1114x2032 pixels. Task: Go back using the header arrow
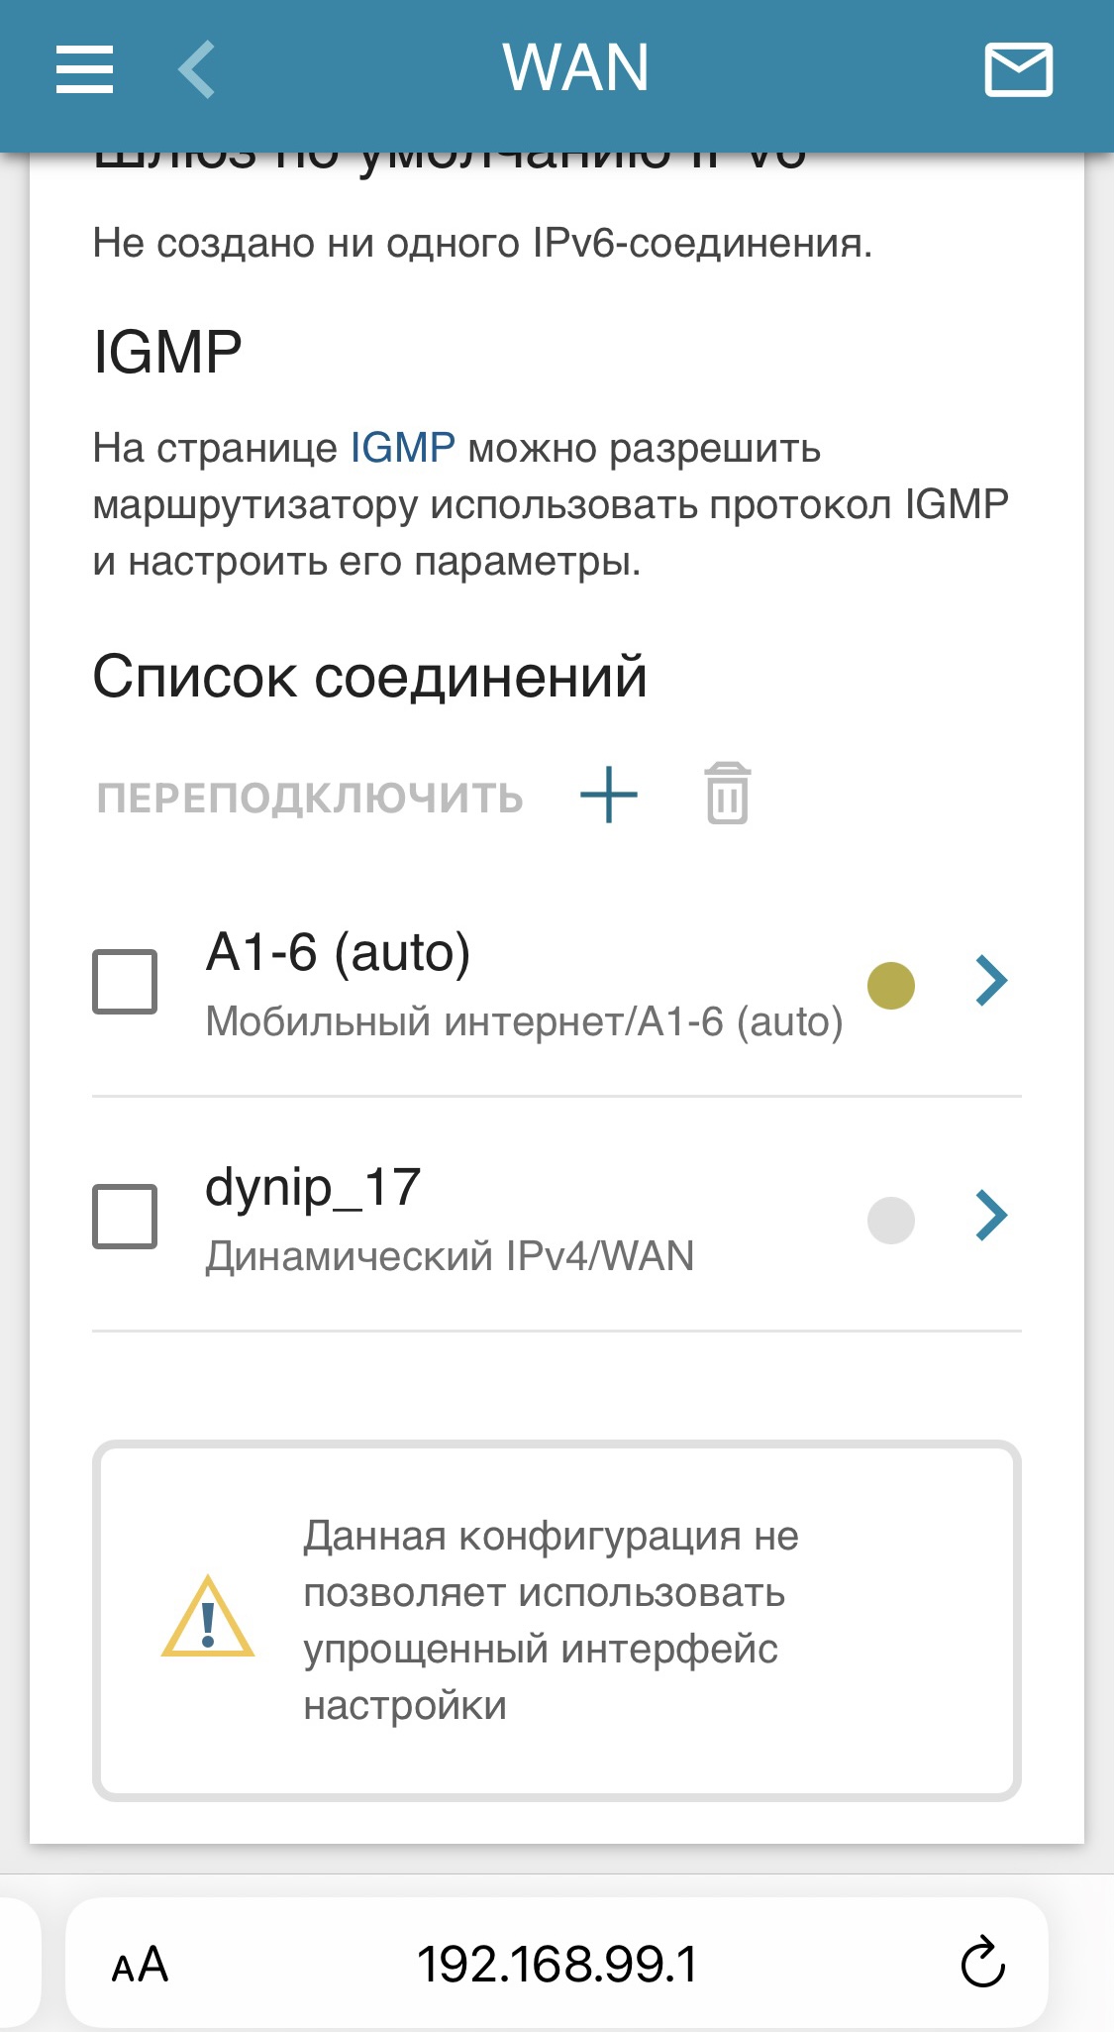[197, 69]
